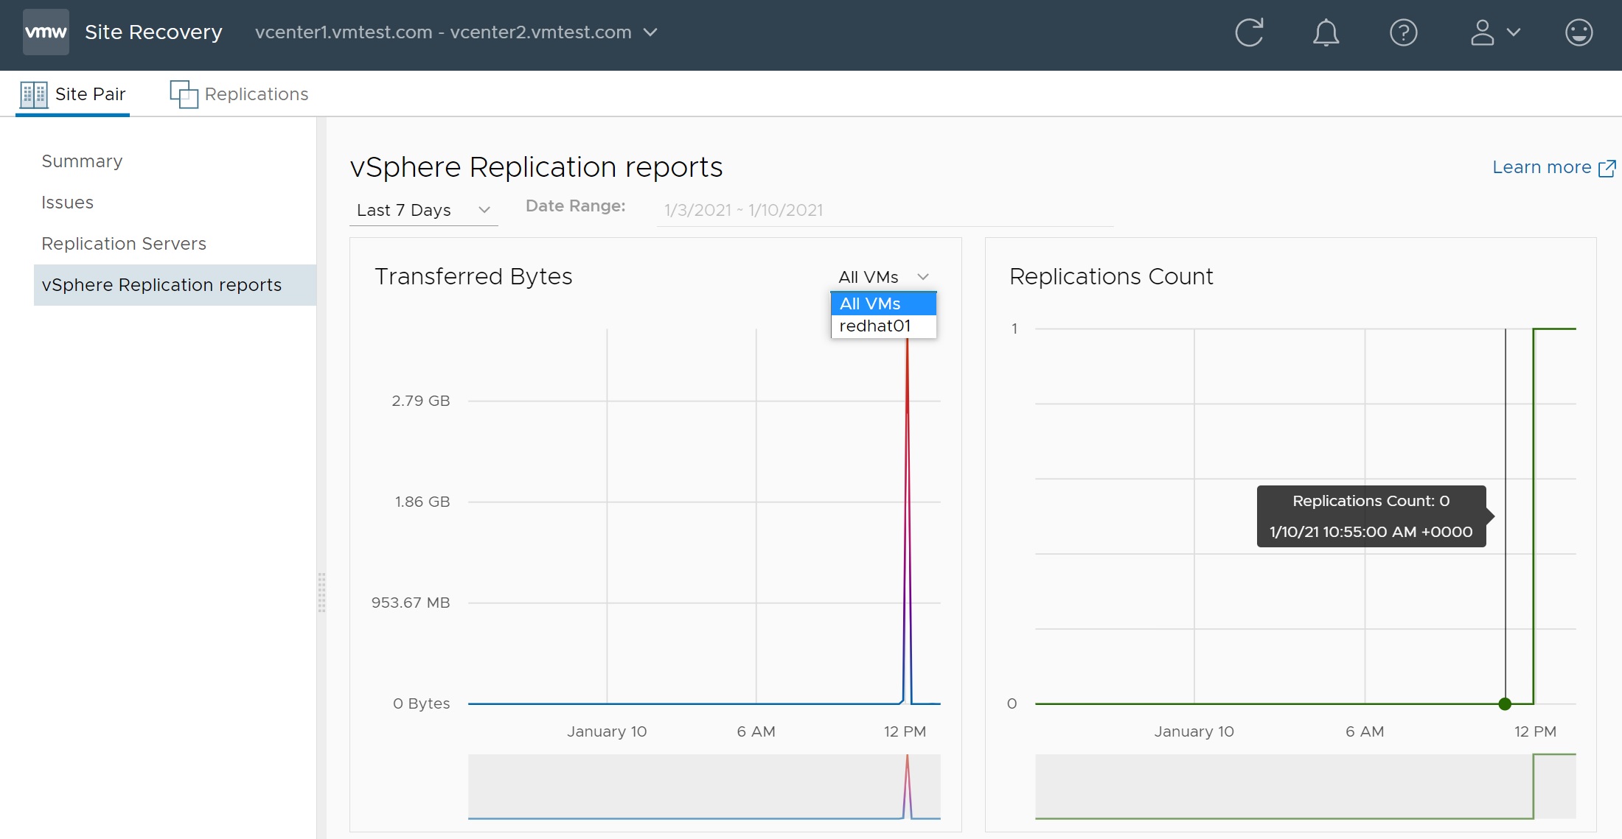Click the sidebar resize handle
The width and height of the screenshot is (1622, 839).
(321, 591)
